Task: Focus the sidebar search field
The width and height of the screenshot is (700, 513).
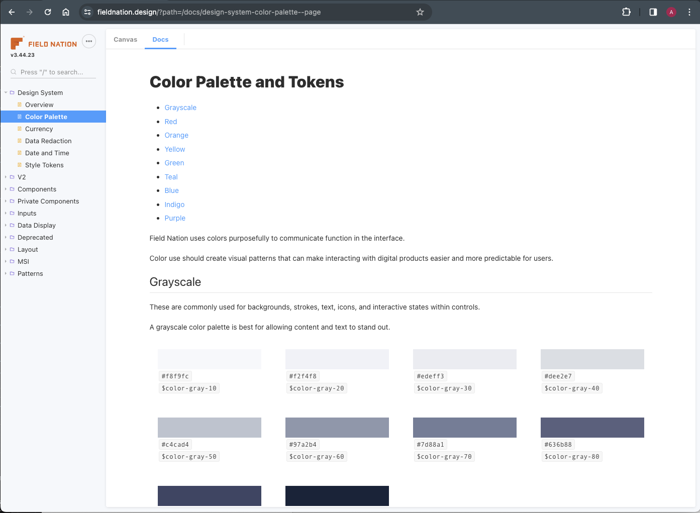Action: pyautogui.click(x=56, y=72)
